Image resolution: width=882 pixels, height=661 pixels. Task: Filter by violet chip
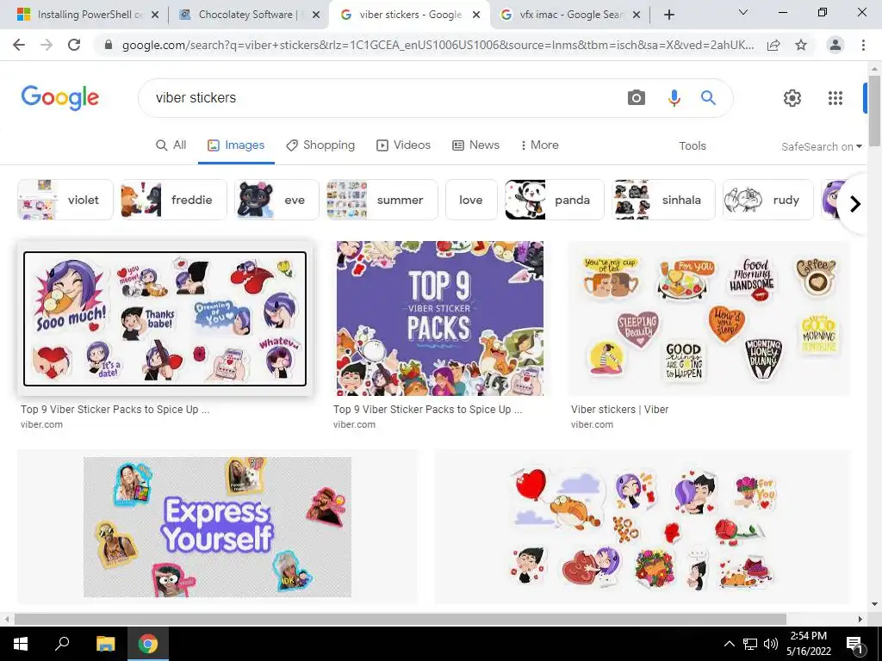pos(65,200)
